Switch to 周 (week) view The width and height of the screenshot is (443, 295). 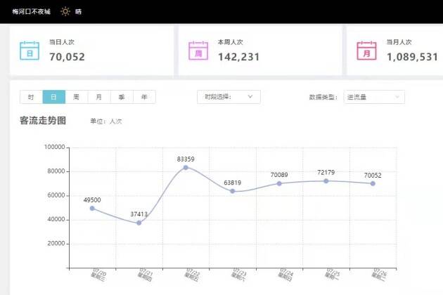tap(76, 97)
